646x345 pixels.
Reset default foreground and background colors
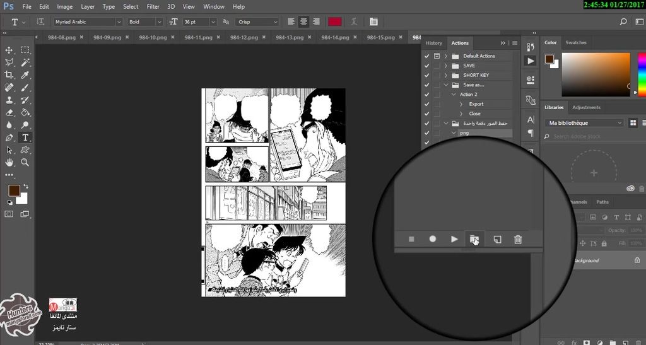10,202
